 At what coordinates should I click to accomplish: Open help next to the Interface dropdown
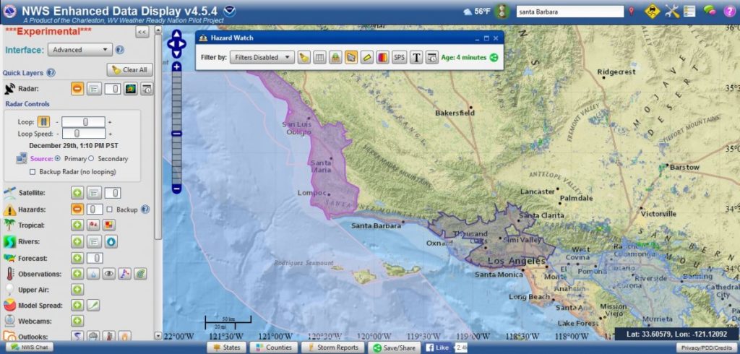pyautogui.click(x=120, y=50)
